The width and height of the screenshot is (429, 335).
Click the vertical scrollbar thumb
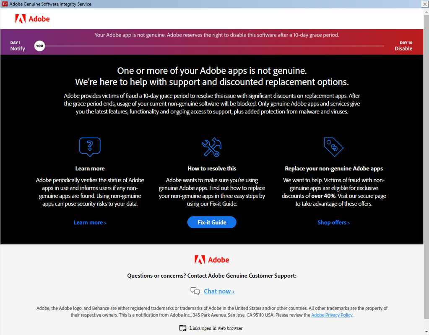coord(426,167)
